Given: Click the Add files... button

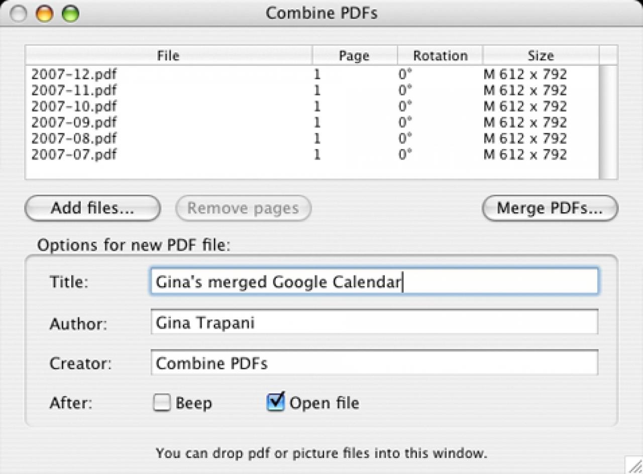Looking at the screenshot, I should click(92, 208).
